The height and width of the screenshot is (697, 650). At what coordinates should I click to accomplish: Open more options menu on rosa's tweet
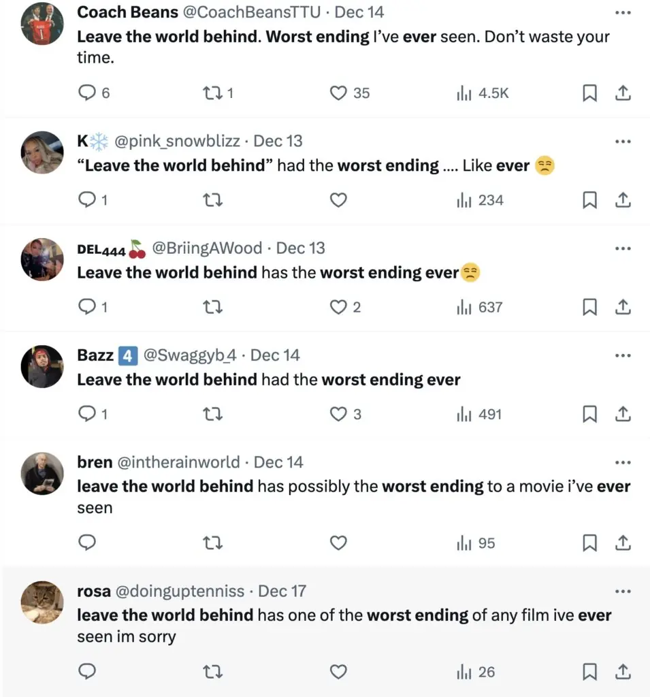622,591
